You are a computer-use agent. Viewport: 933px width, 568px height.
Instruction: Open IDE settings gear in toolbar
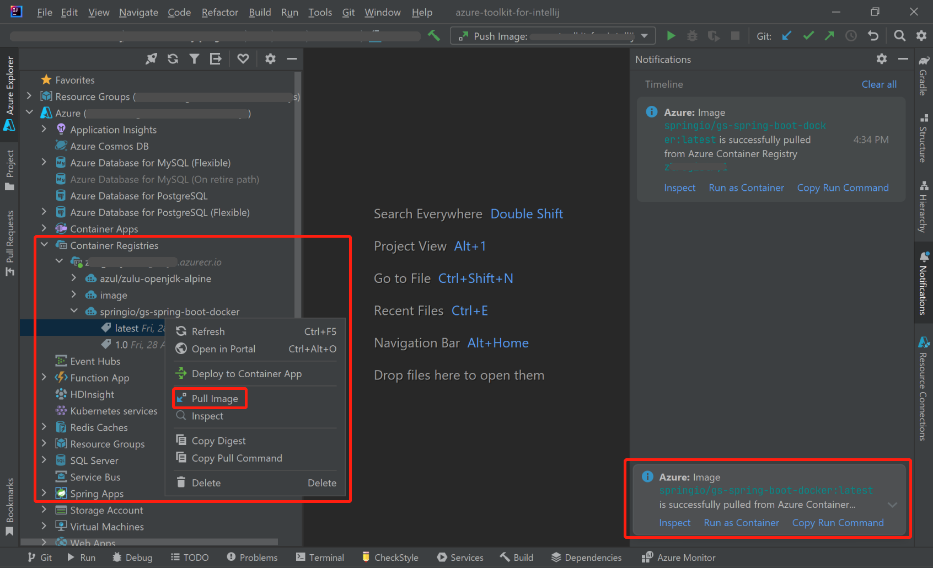coord(921,36)
